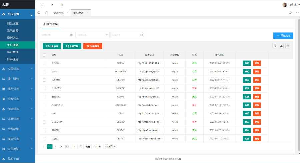300x163 pixels.
Task: Open the status filter dropdown
Action: coord(93,35)
